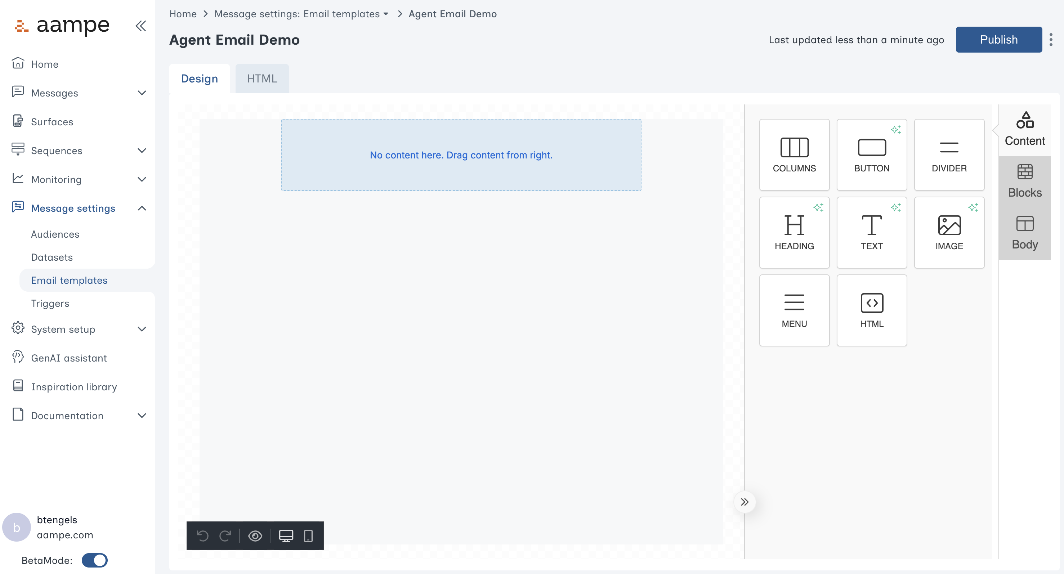Open the Home sidebar link
Image resolution: width=1064 pixels, height=574 pixels.
pos(45,64)
